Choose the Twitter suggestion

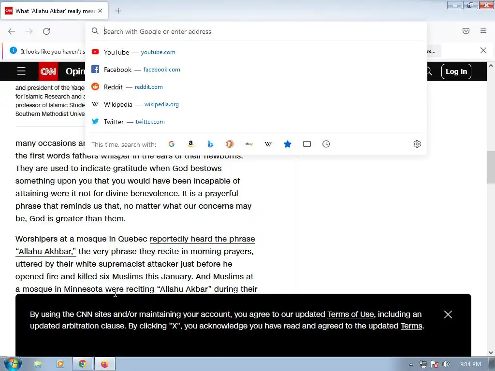[256, 121]
